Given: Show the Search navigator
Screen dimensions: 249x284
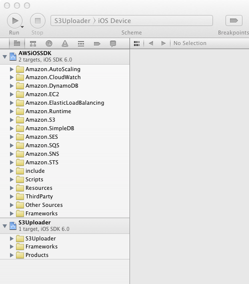Looking at the screenshot, I should click(49, 44).
